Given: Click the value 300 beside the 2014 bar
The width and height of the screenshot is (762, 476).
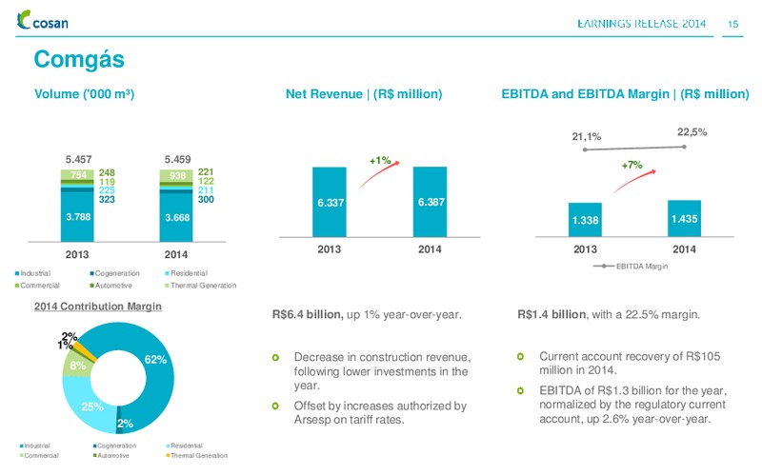Looking at the screenshot, I should coord(206,199).
